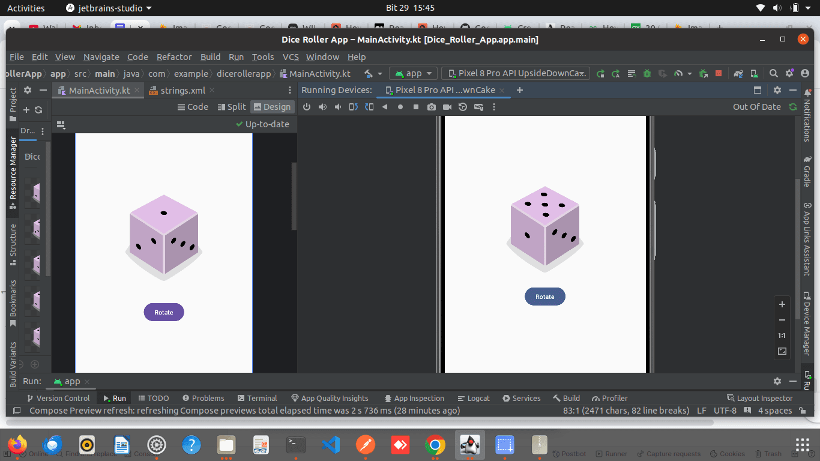Open the app run configuration dropdown

tap(414, 73)
